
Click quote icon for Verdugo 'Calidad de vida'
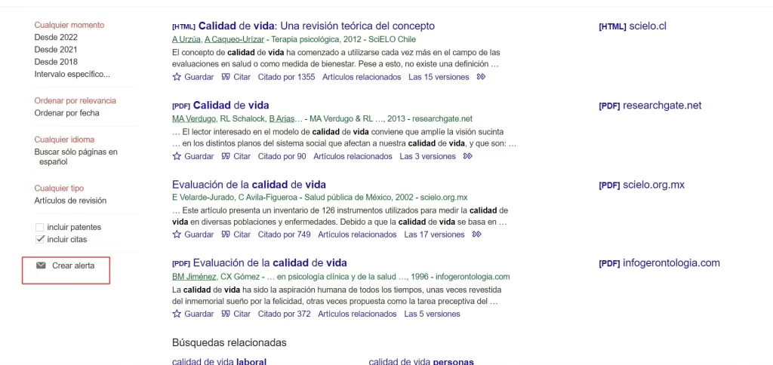click(x=226, y=156)
